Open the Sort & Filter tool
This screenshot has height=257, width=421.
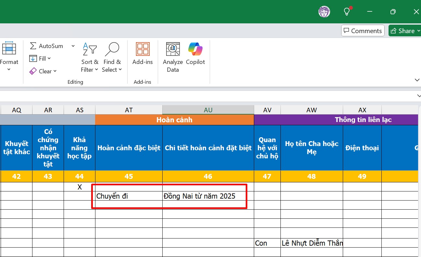click(x=90, y=57)
